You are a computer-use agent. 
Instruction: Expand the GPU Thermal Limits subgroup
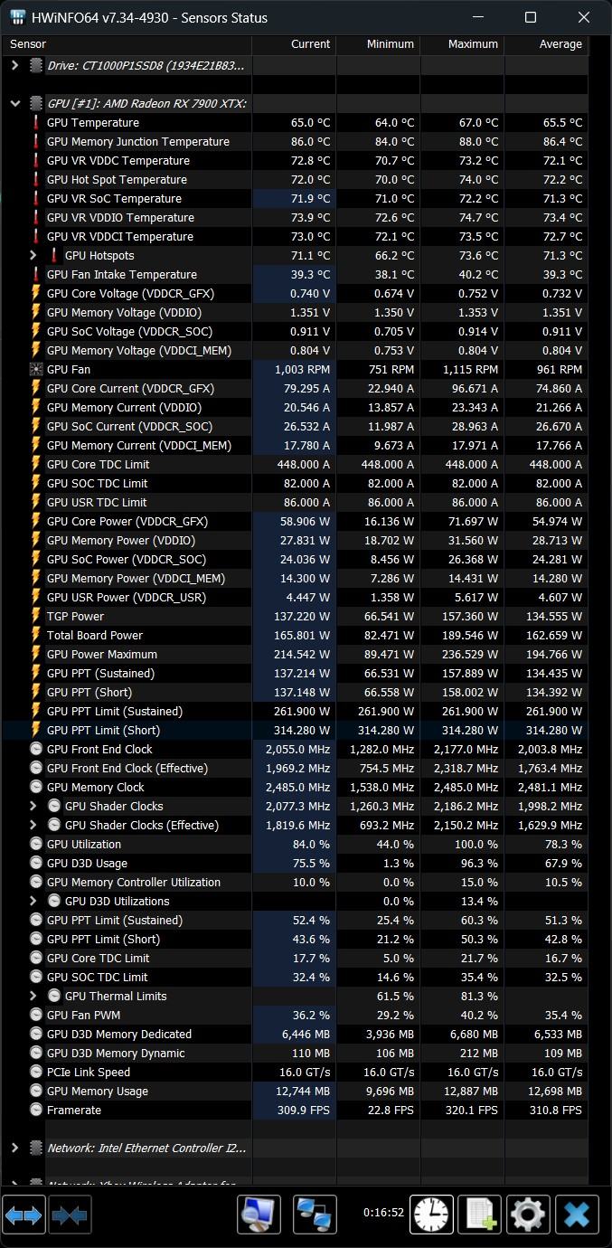point(33,996)
